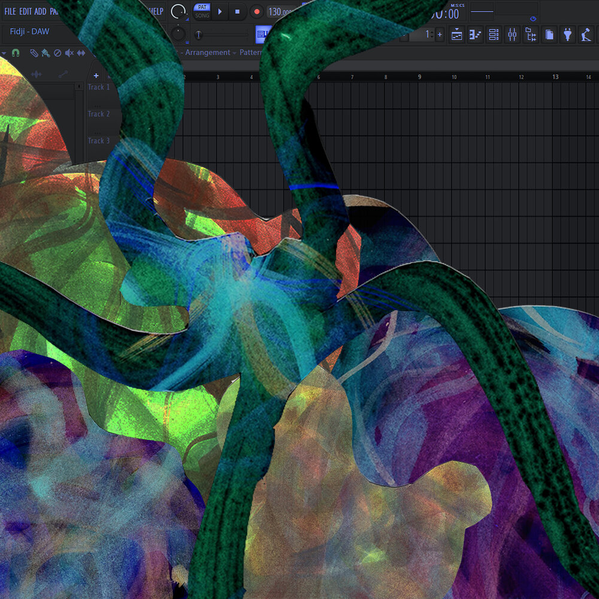This screenshot has height=599, width=599.
Task: Open the playlist view icon
Action: 457,35
